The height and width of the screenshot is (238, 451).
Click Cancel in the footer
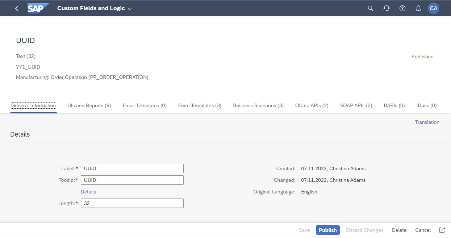click(423, 230)
